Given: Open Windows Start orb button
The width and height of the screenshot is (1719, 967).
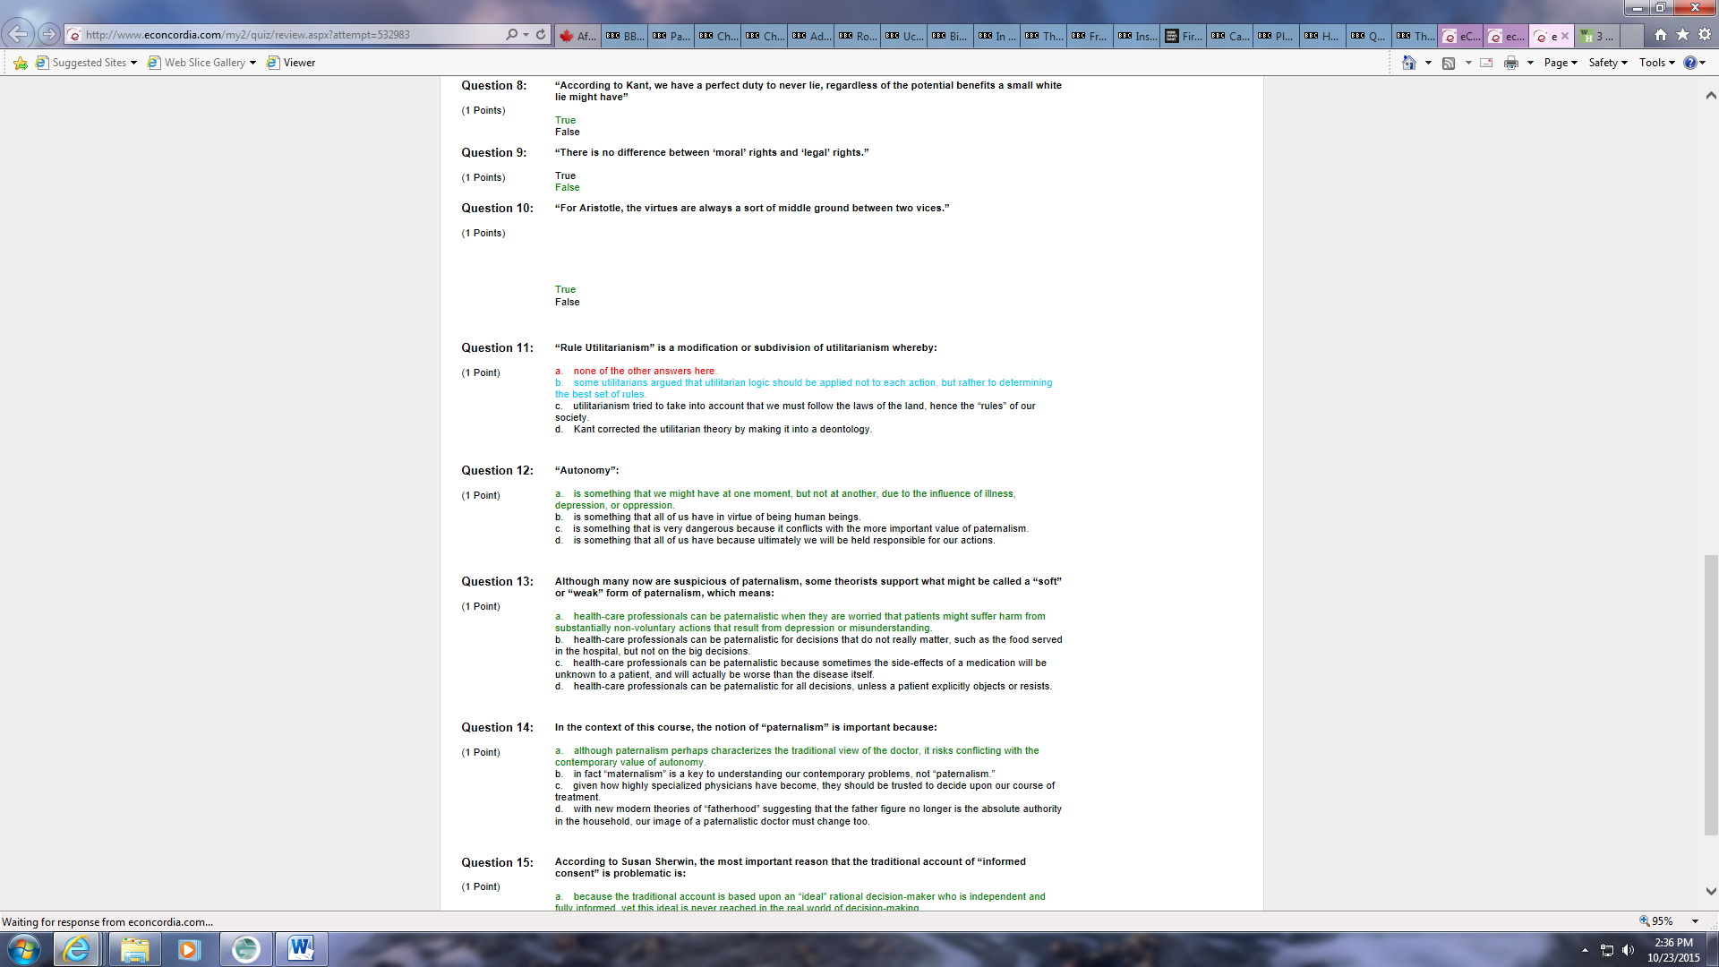Looking at the screenshot, I should pos(24,948).
